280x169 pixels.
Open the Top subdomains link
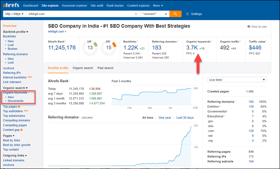coord(14,116)
